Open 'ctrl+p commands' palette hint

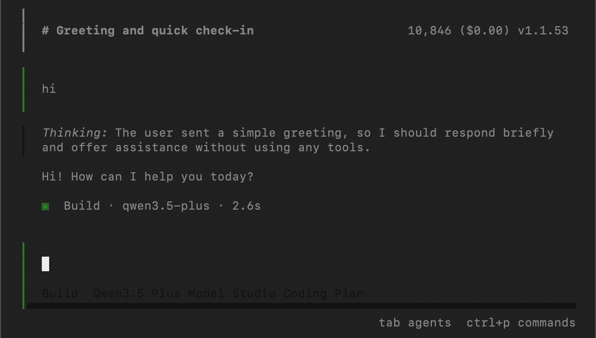click(521, 323)
